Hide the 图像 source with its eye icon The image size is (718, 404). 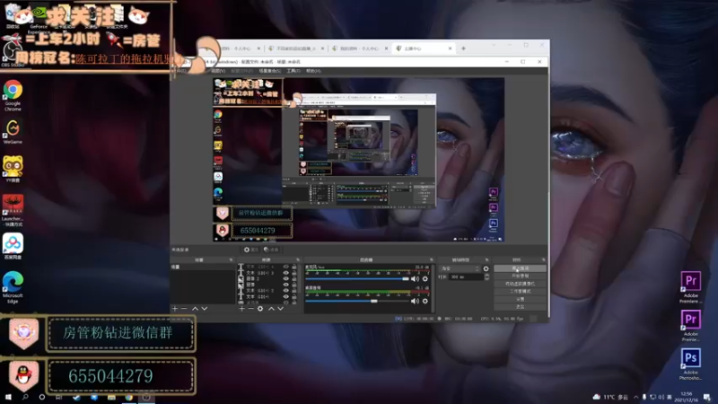coord(285,285)
